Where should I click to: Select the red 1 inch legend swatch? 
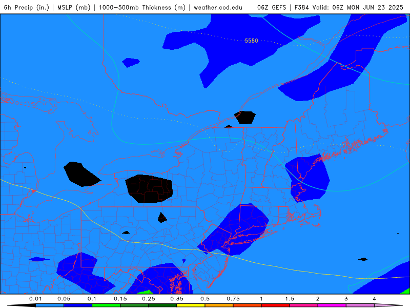pos(276,305)
